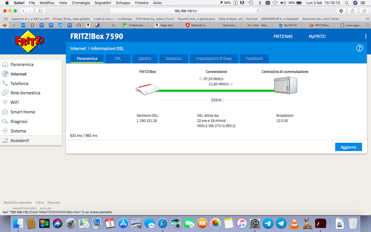The width and height of the screenshot is (371, 232).
Task: Click Internet in the breadcrumb
Action: tap(78, 48)
